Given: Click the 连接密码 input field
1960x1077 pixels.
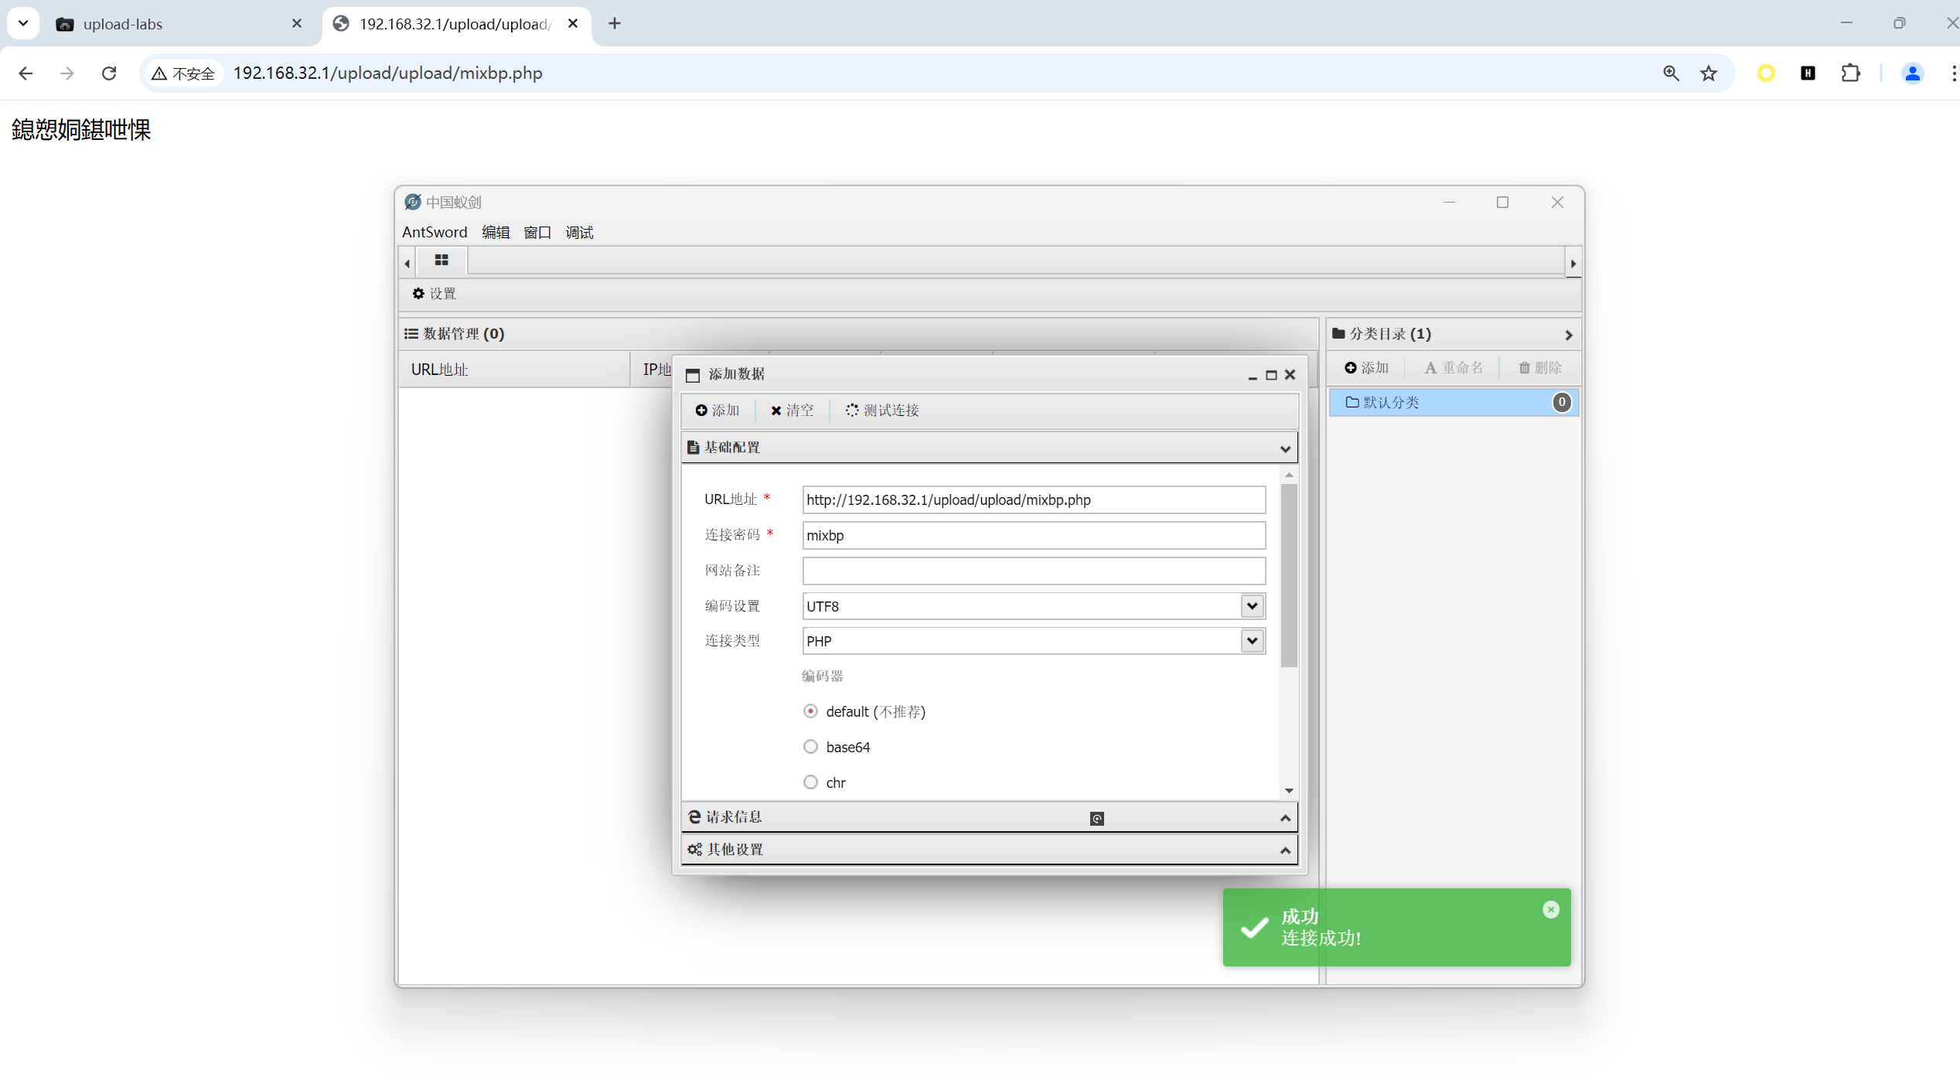Looking at the screenshot, I should pos(1033,535).
